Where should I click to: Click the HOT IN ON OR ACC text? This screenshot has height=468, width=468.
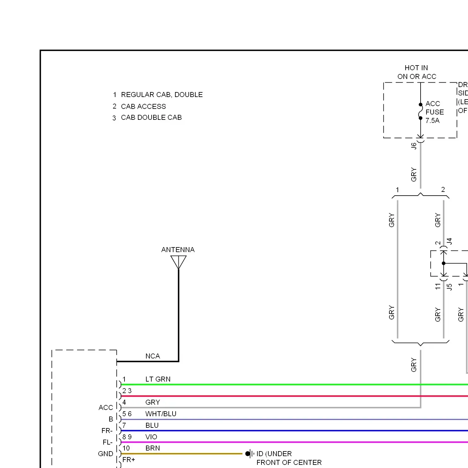[x=417, y=72]
